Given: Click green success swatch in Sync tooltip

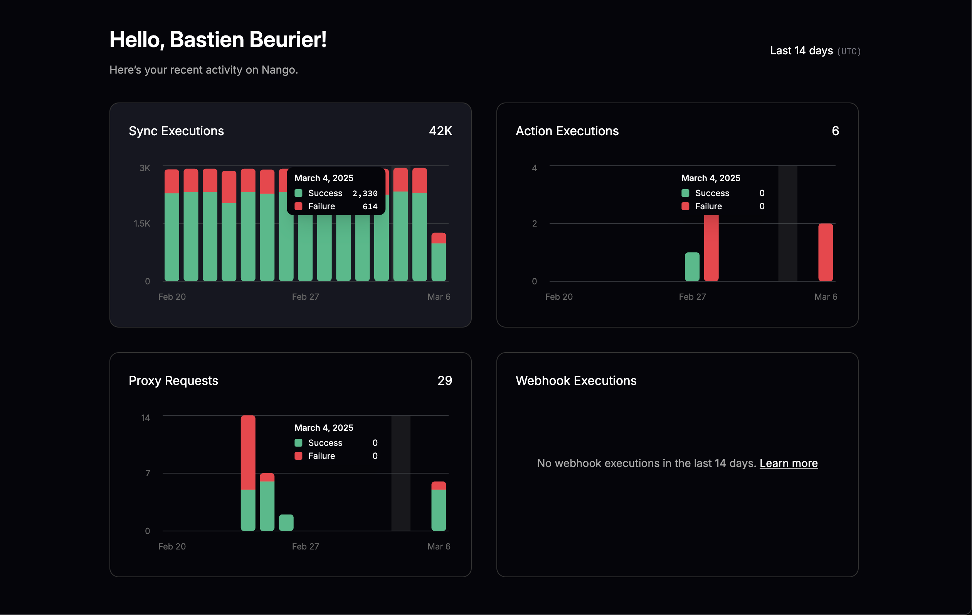Looking at the screenshot, I should (x=298, y=193).
